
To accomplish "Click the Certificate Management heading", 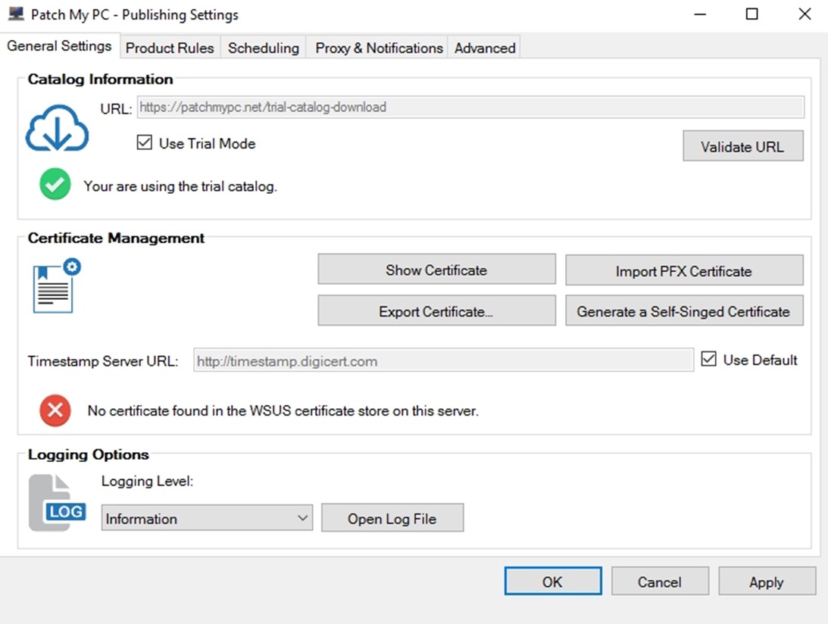I will 116,238.
